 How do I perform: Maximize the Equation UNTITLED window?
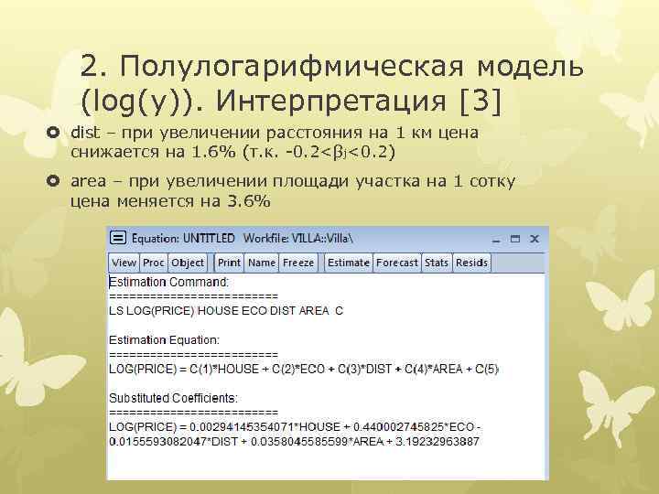pyautogui.click(x=514, y=239)
